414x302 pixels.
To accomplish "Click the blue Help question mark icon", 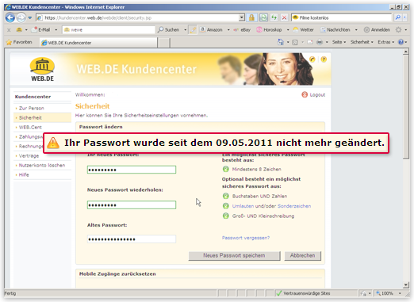I will click(401, 42).
